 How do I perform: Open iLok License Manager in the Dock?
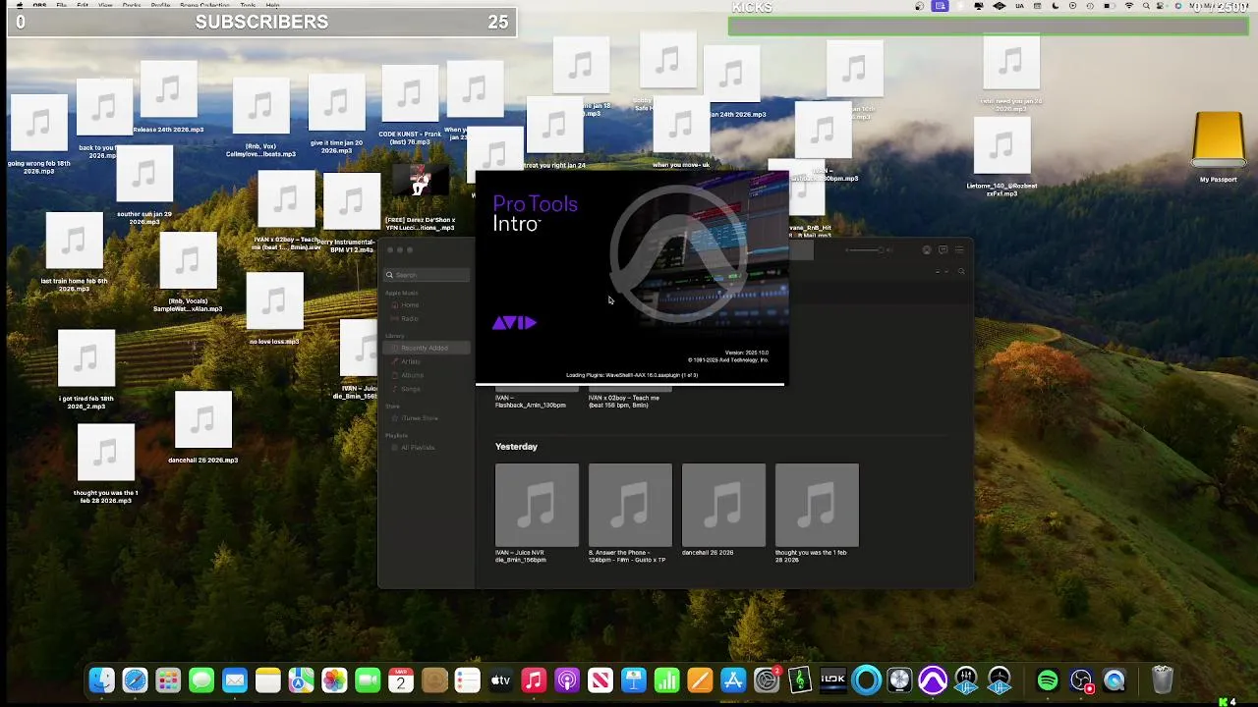click(833, 680)
